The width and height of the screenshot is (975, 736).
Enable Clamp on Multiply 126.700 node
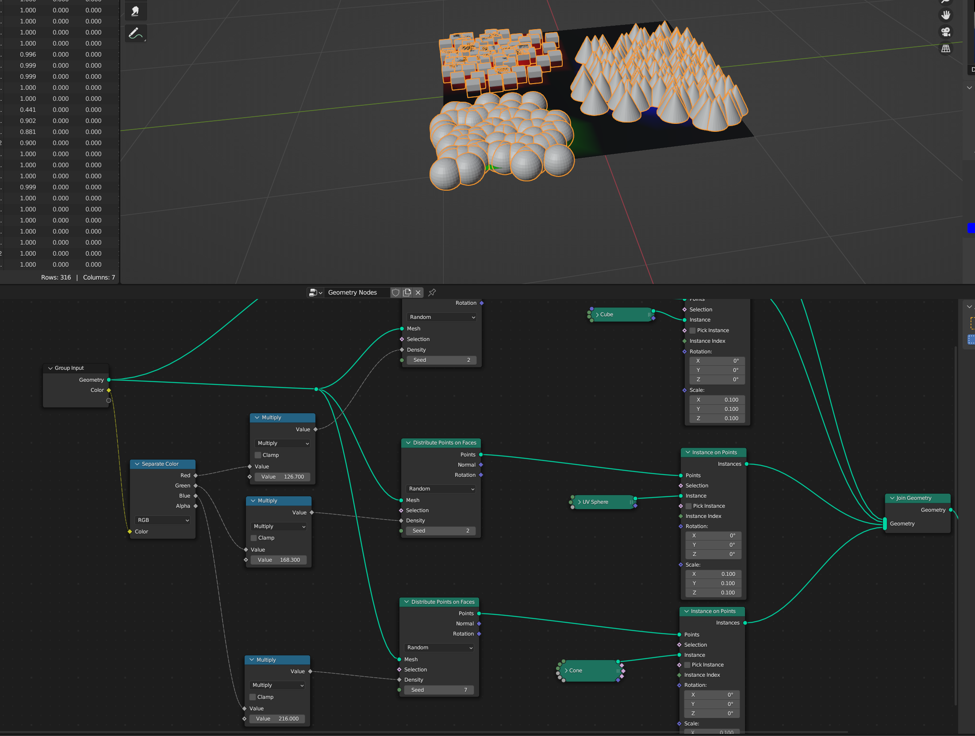coord(258,455)
